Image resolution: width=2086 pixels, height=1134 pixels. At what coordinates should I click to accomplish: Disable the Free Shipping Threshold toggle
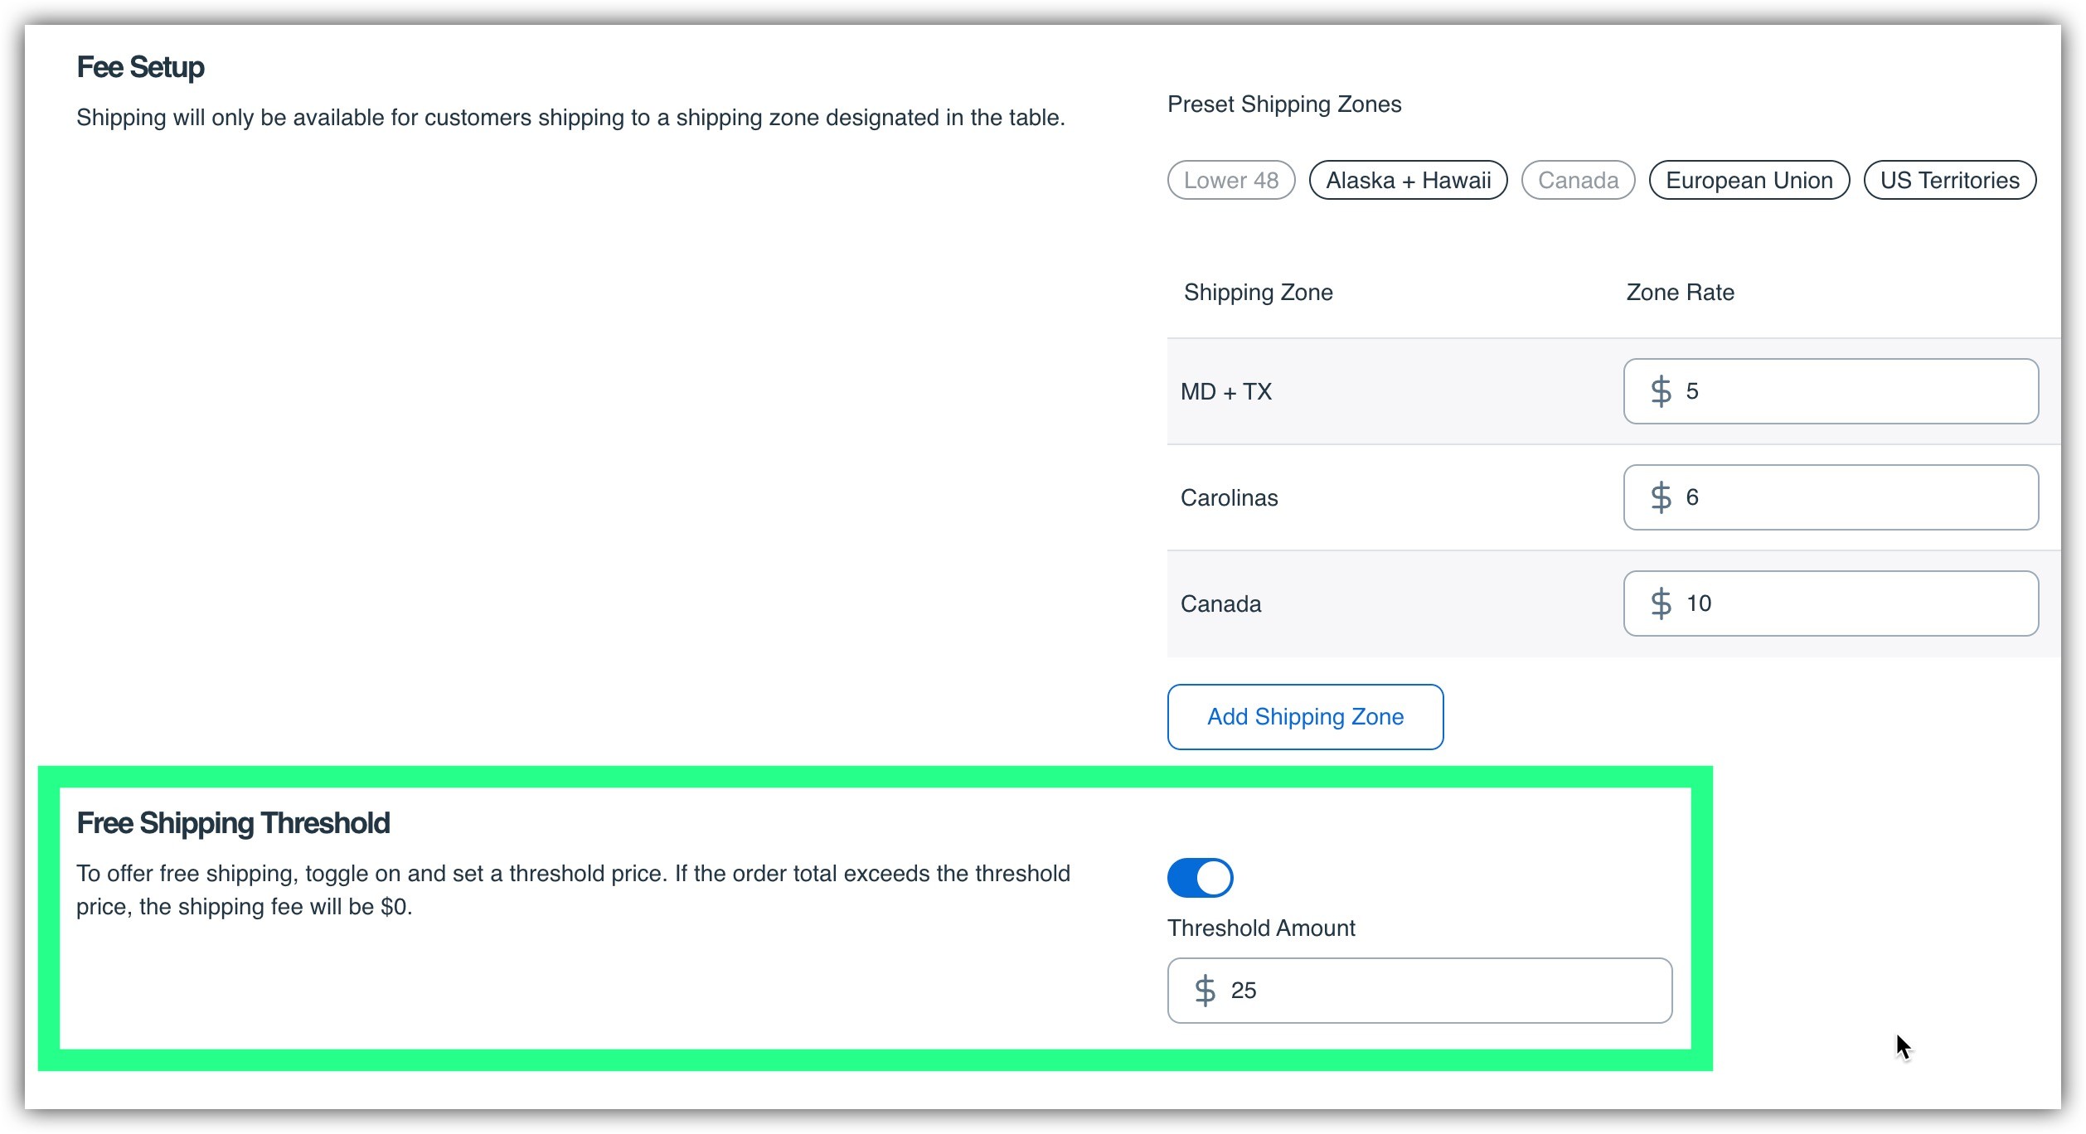pos(1200,878)
